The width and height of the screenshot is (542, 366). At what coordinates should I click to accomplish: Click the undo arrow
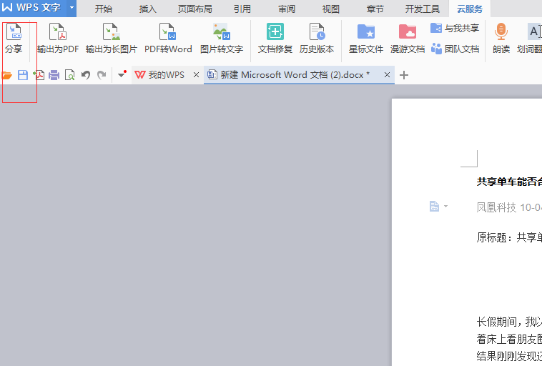click(x=86, y=75)
